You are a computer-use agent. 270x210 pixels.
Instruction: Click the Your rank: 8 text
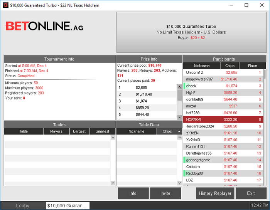(x=15, y=98)
